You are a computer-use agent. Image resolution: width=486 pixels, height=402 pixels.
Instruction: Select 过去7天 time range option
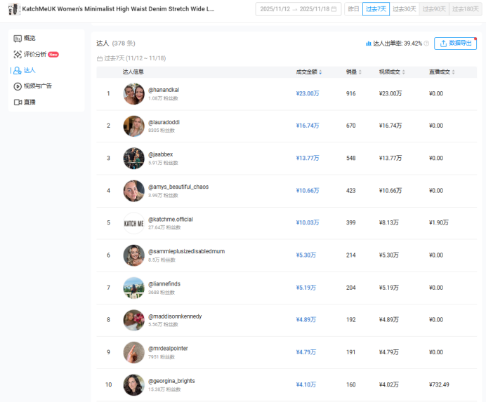[376, 9]
